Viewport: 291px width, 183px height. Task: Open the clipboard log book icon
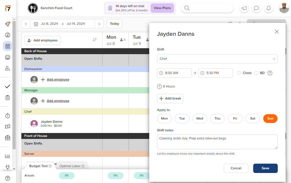click(x=8, y=98)
